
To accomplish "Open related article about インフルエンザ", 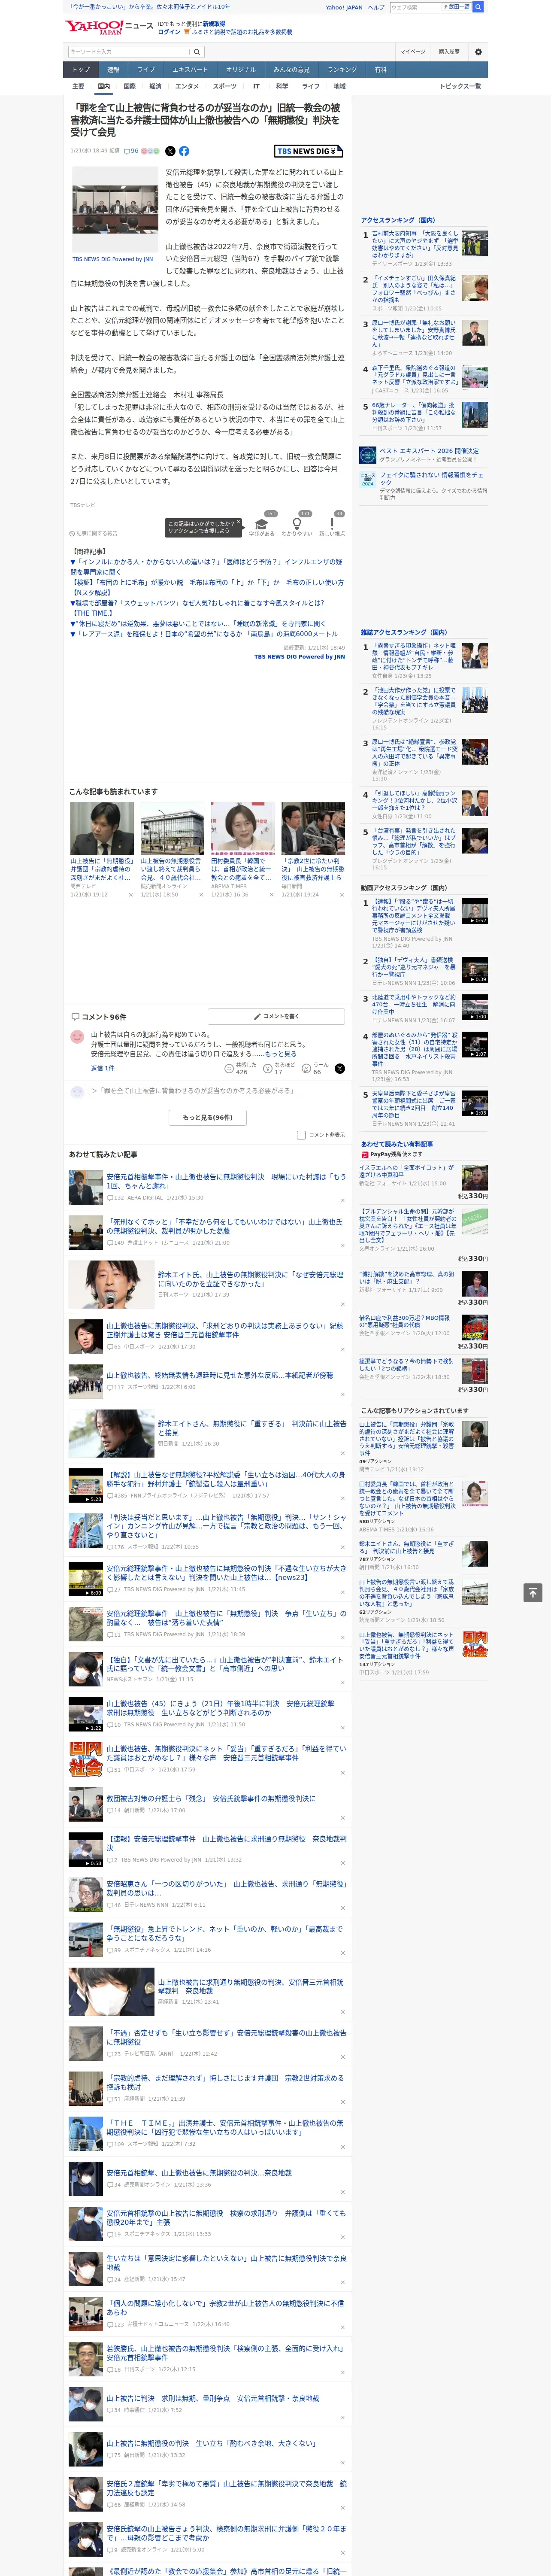I will pyautogui.click(x=206, y=567).
